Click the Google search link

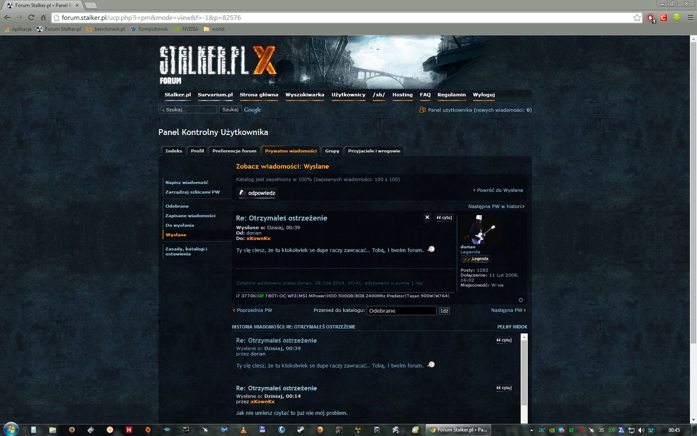click(252, 110)
